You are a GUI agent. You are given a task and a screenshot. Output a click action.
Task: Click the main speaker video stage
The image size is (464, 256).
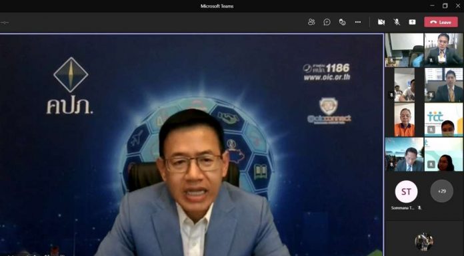[x=191, y=145]
